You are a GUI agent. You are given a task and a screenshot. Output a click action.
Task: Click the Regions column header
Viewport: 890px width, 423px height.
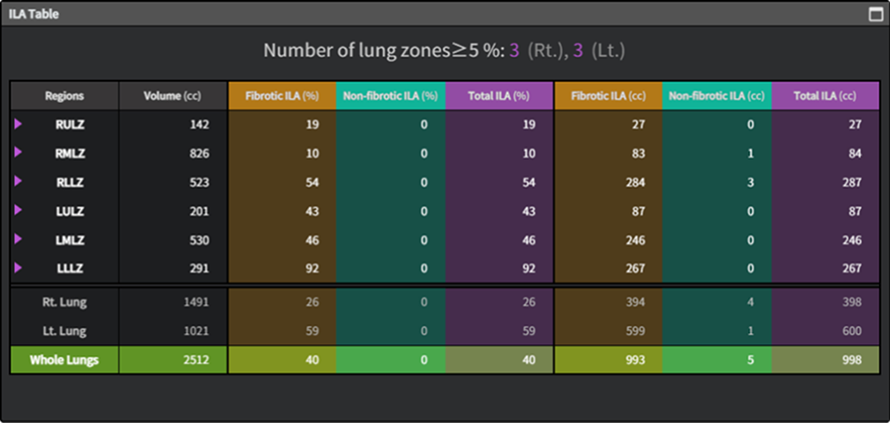point(64,96)
